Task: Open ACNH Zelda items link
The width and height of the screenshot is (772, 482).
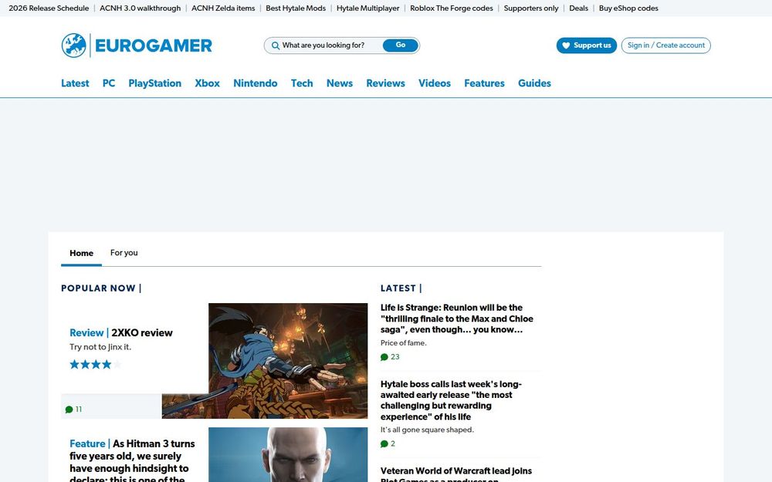Action: pos(223,8)
